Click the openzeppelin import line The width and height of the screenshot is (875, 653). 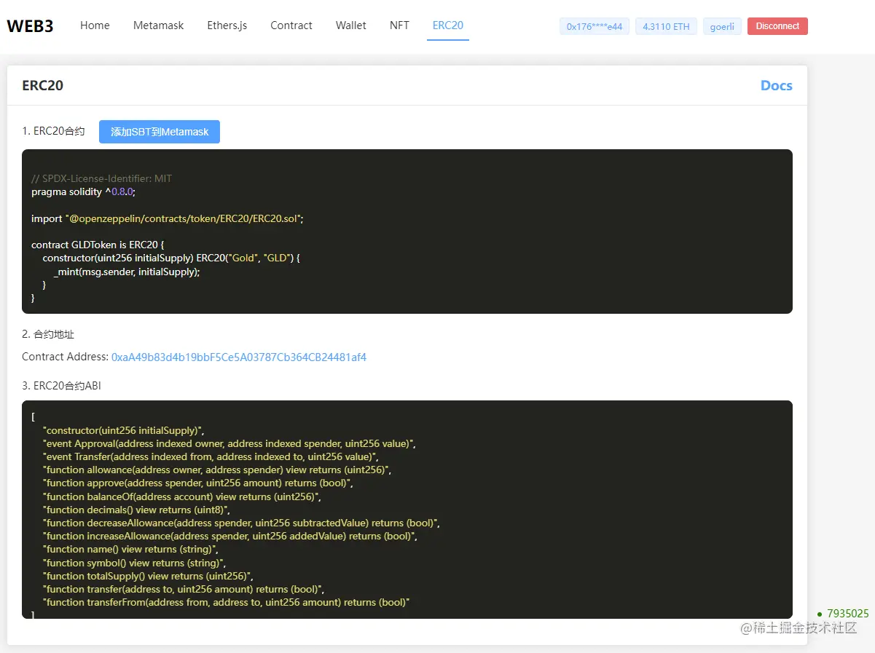pos(167,218)
